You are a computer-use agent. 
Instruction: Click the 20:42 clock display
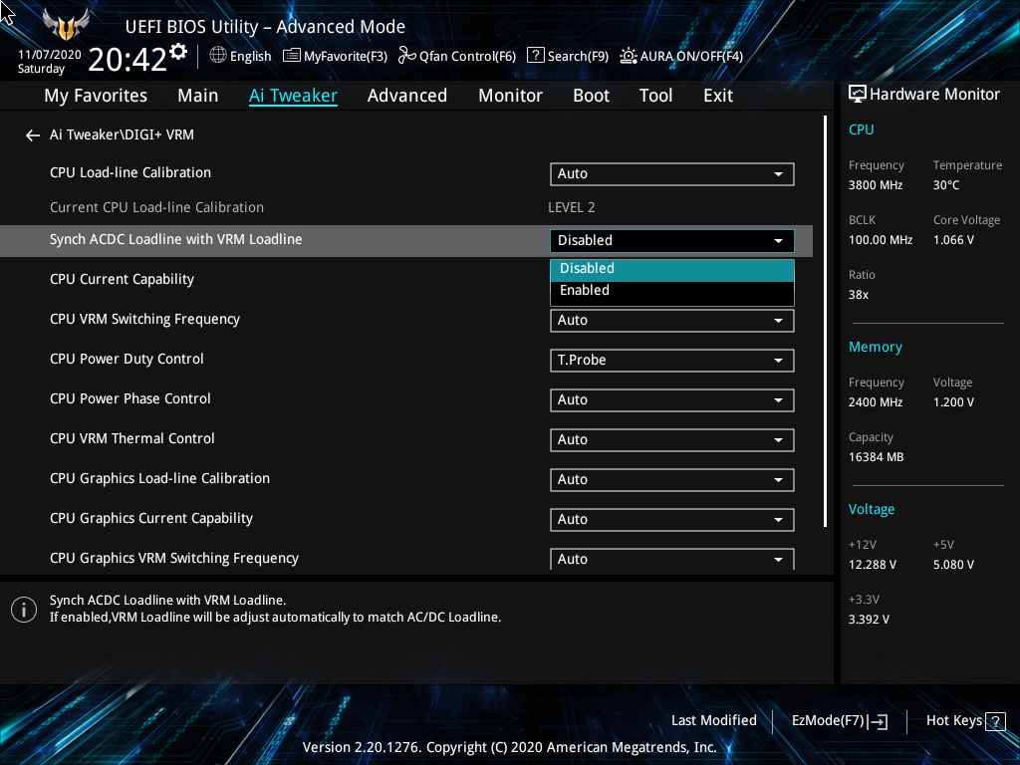pyautogui.click(x=127, y=60)
